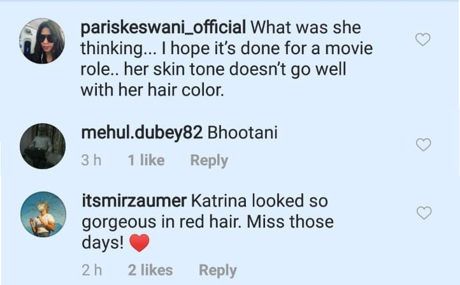460x285 pixels.
Task: Click the itsmirzaumer username
Action: coord(134,201)
